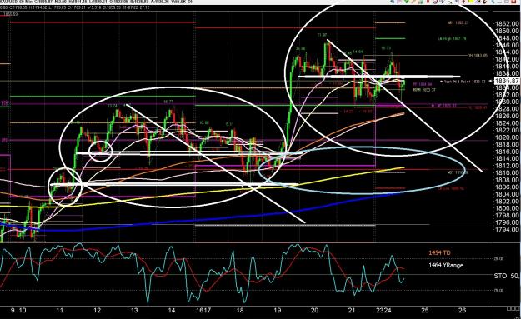Click the 1850.00 price axis label
Viewport: 521px width, 319px height.
coord(507,31)
